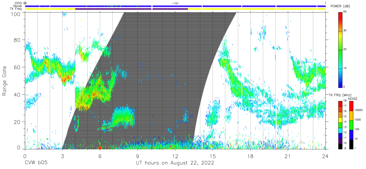The width and height of the screenshot is (366, 169).
Task: Select the 'POWER (dB)' label
Action: (x=340, y=6)
